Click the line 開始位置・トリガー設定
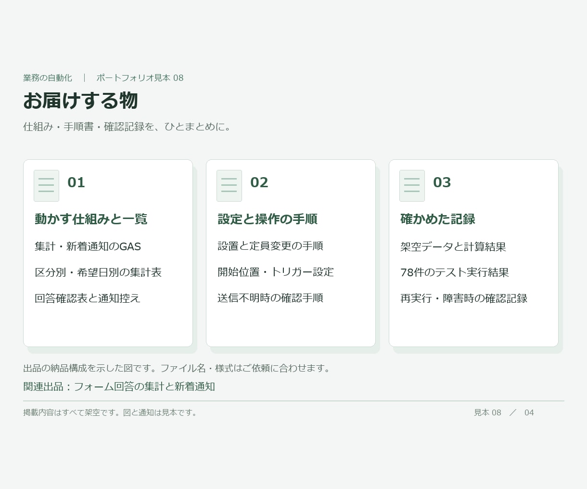Image resolution: width=587 pixels, height=489 pixels. [276, 272]
